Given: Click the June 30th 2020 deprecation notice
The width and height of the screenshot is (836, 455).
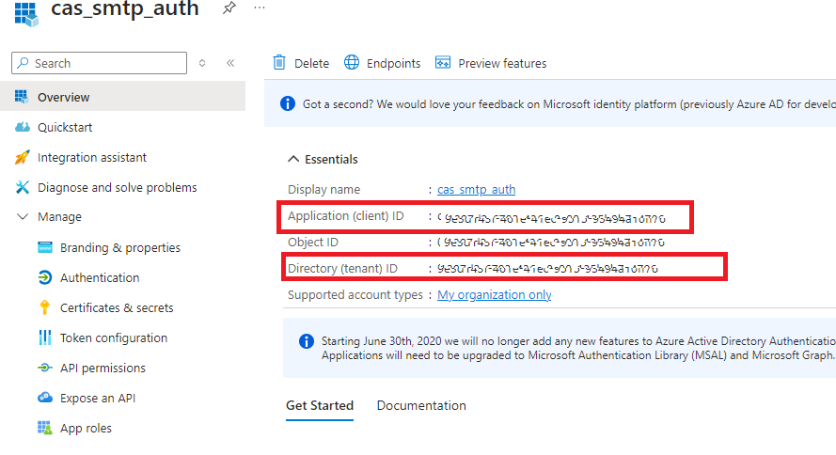Looking at the screenshot, I should click(x=578, y=348).
